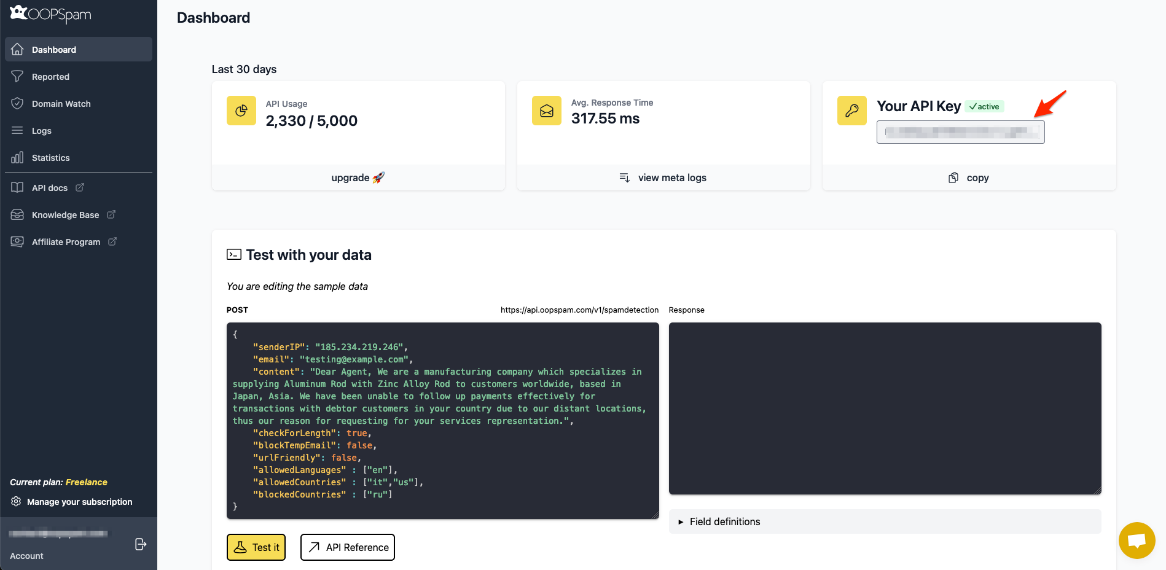The height and width of the screenshot is (570, 1166).
Task: Click the API docs book icon
Action: pyautogui.click(x=17, y=187)
